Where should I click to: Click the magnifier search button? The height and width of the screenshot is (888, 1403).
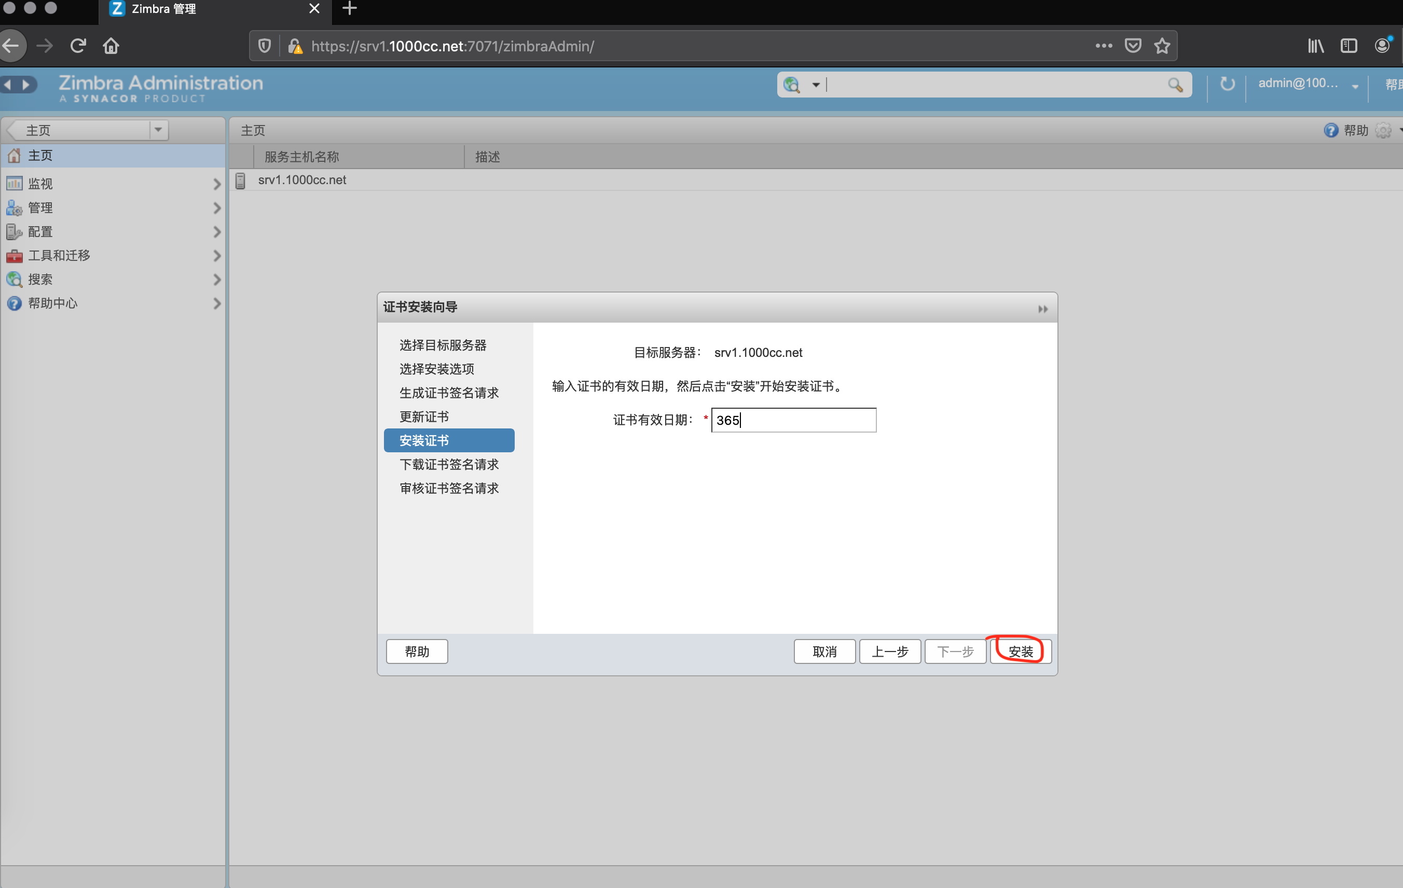pyautogui.click(x=1175, y=85)
